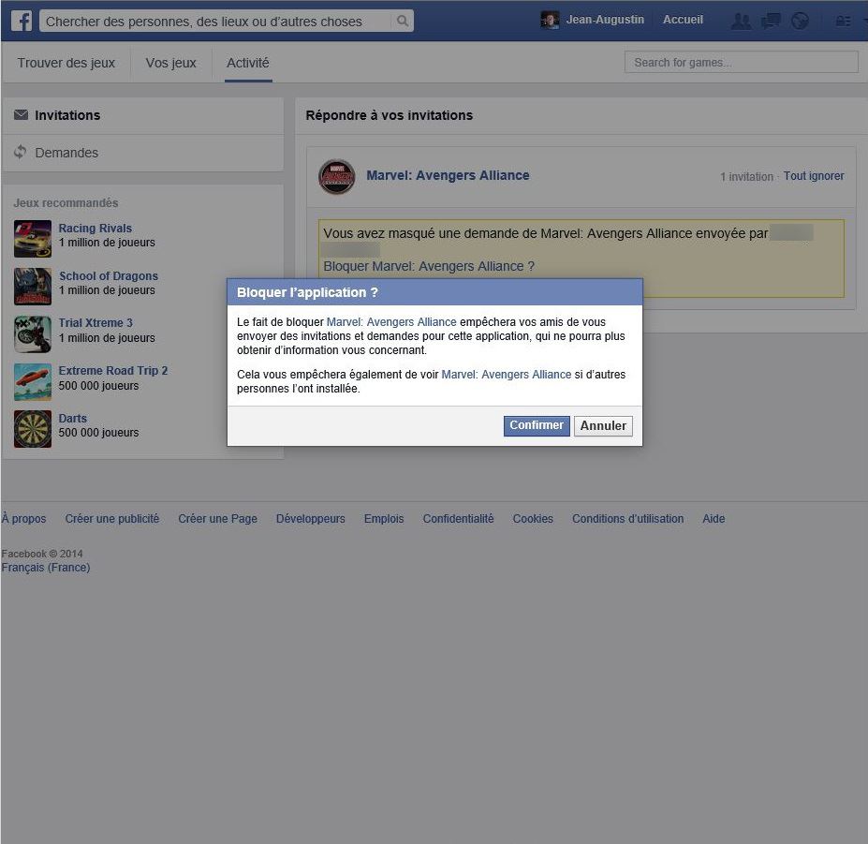Switch to Vos jeux tab
868x844 pixels.
tap(171, 63)
